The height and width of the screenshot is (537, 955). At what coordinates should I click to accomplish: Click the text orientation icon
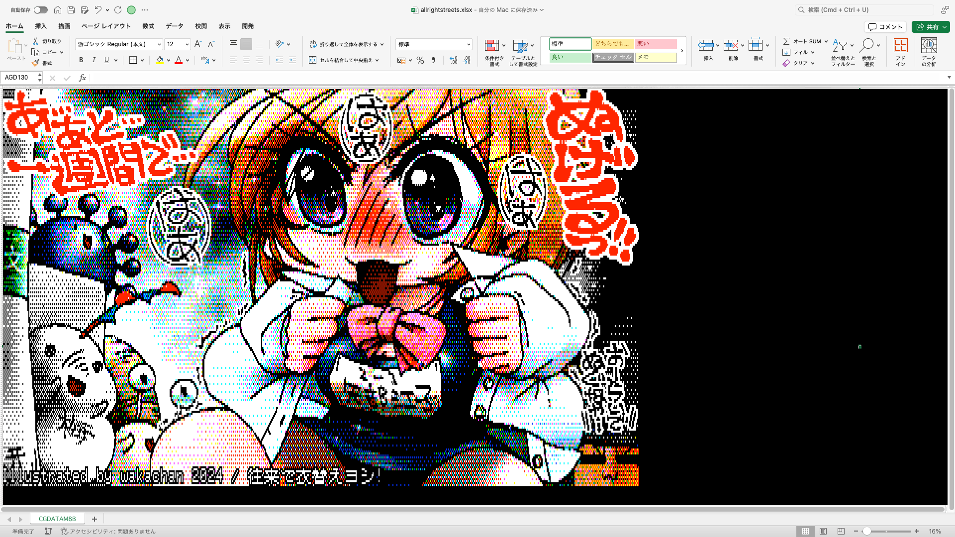pos(280,44)
